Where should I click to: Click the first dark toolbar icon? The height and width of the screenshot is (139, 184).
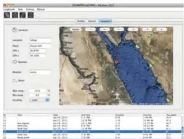pos(7,15)
